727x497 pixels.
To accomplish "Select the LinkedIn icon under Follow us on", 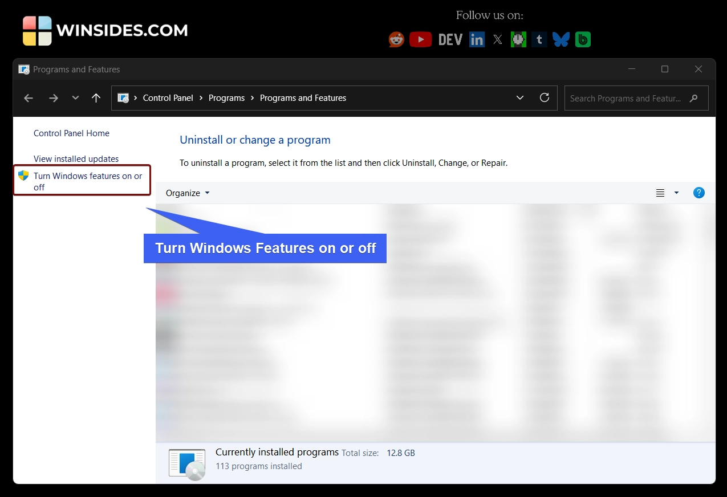I will (477, 39).
